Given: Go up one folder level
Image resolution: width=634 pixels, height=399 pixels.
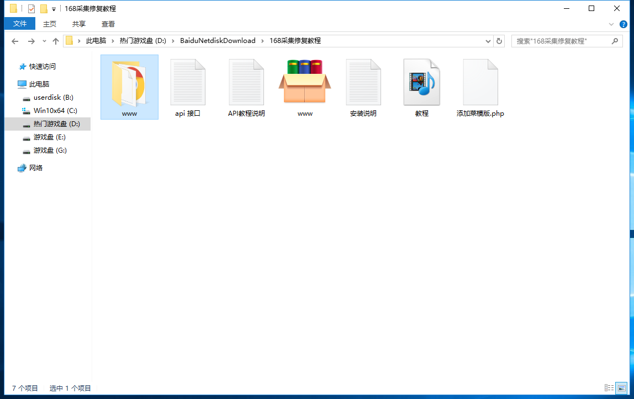Looking at the screenshot, I should [56, 41].
